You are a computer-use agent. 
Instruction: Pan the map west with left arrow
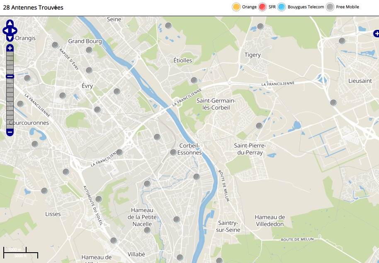[5, 31]
